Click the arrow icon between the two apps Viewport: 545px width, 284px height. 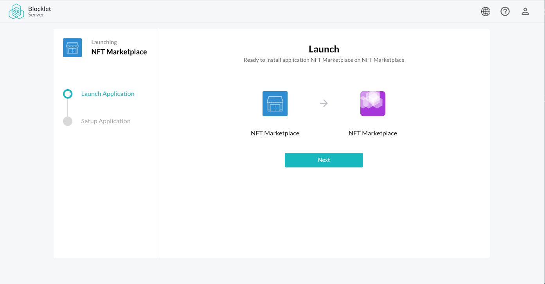tap(324, 103)
